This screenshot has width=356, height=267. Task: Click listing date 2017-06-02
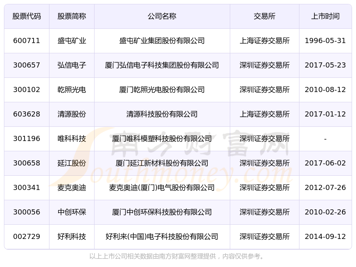326,163
